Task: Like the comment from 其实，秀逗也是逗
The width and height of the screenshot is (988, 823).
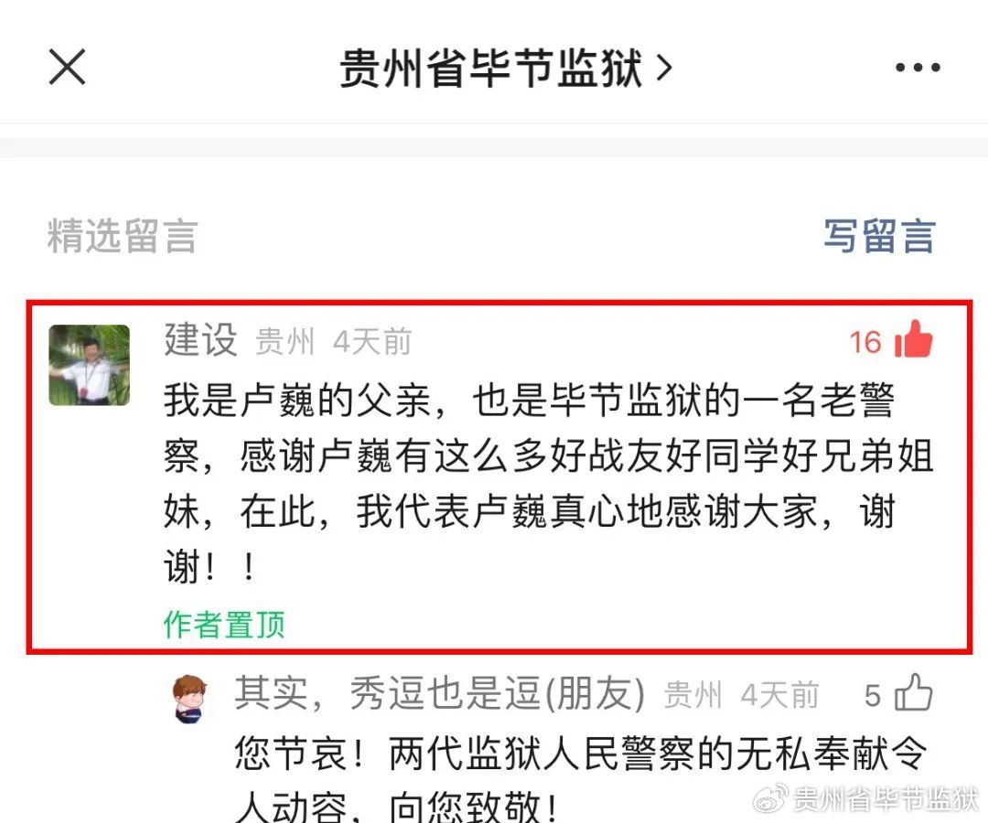Action: 914,692
